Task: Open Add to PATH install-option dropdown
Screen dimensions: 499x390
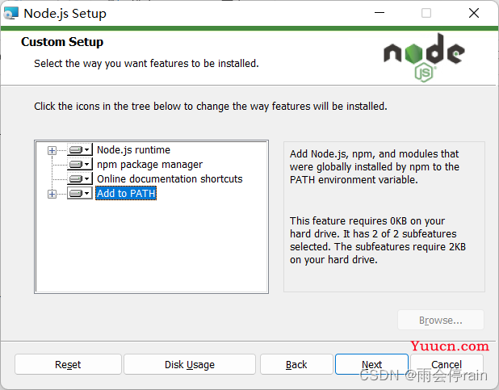Action: point(80,193)
